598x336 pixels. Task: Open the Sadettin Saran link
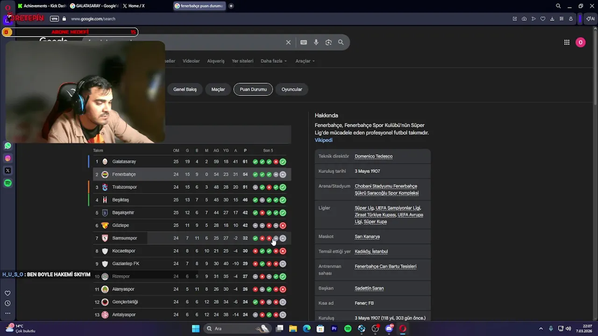pos(369,288)
